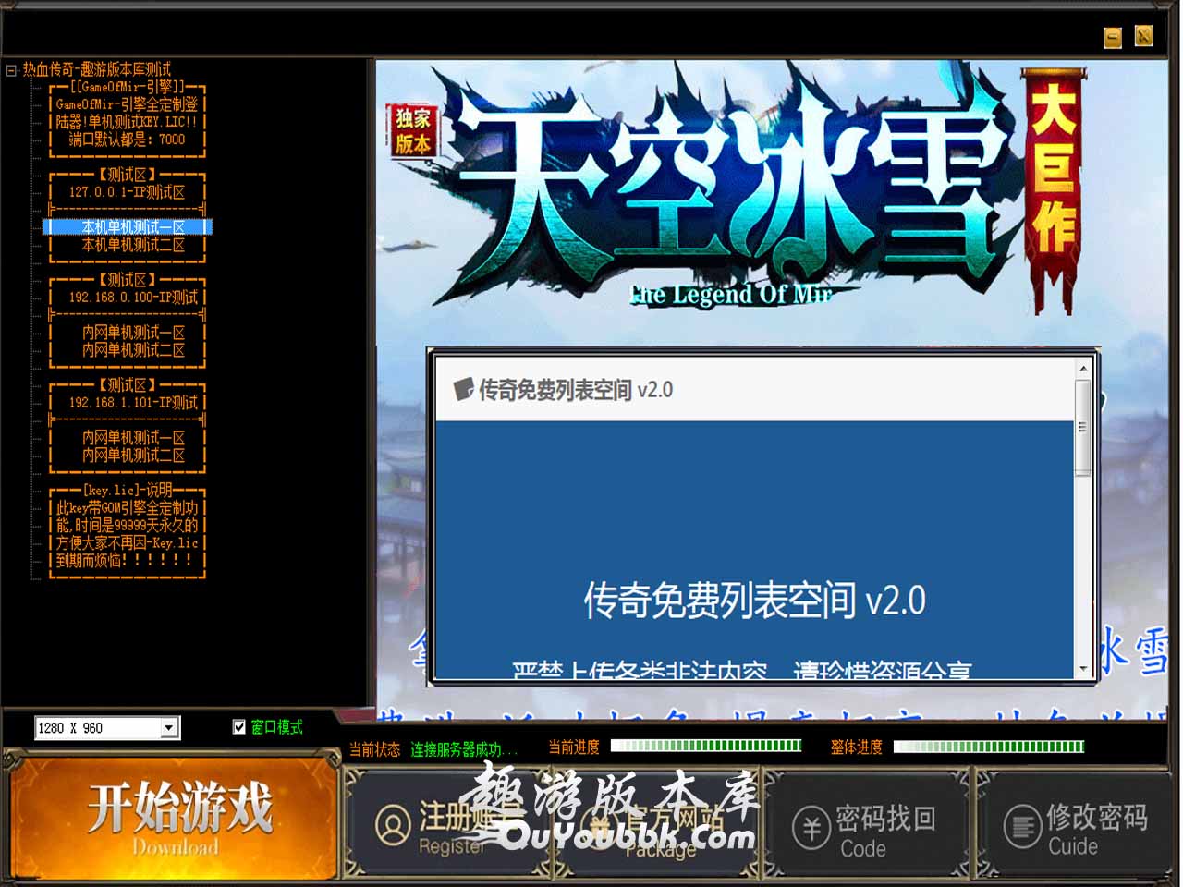
Task: Click the 传奇免费列表空间 v2.0 header icon
Action: point(464,389)
